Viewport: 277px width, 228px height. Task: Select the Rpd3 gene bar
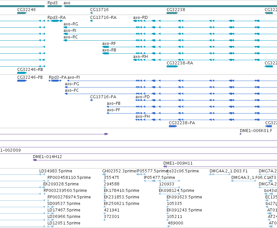55,6
